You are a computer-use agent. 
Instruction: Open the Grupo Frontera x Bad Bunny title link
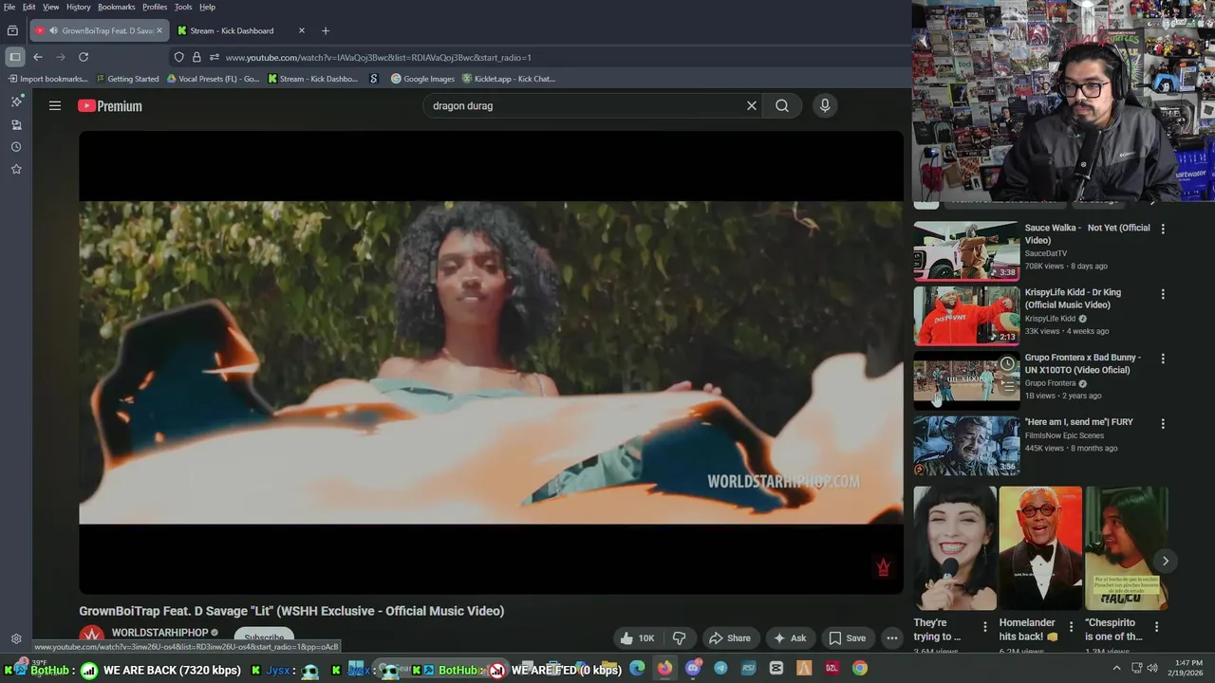tap(1083, 363)
